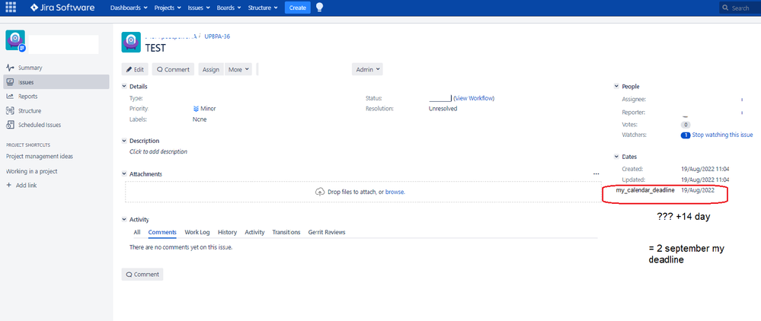Click the Labels None value
This screenshot has width=761, height=321.
(x=200, y=119)
